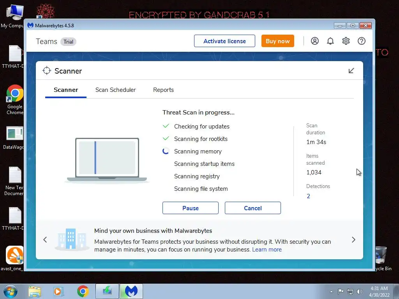
Task: Click the Teams building illustration
Action: coord(72,239)
